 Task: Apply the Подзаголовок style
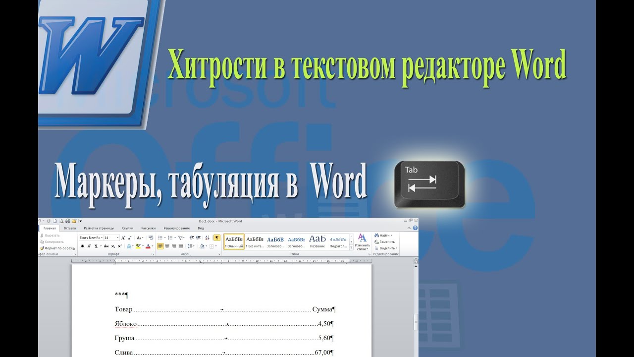pyautogui.click(x=338, y=241)
